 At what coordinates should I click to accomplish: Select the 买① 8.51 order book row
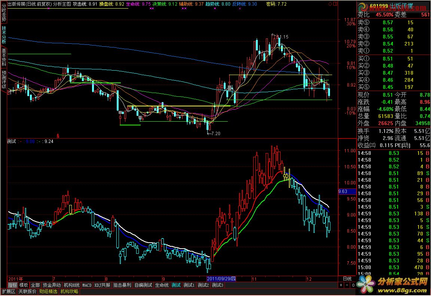tap(394, 59)
